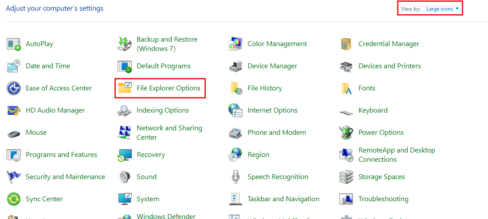Click the Fonts folder icon

point(346,89)
